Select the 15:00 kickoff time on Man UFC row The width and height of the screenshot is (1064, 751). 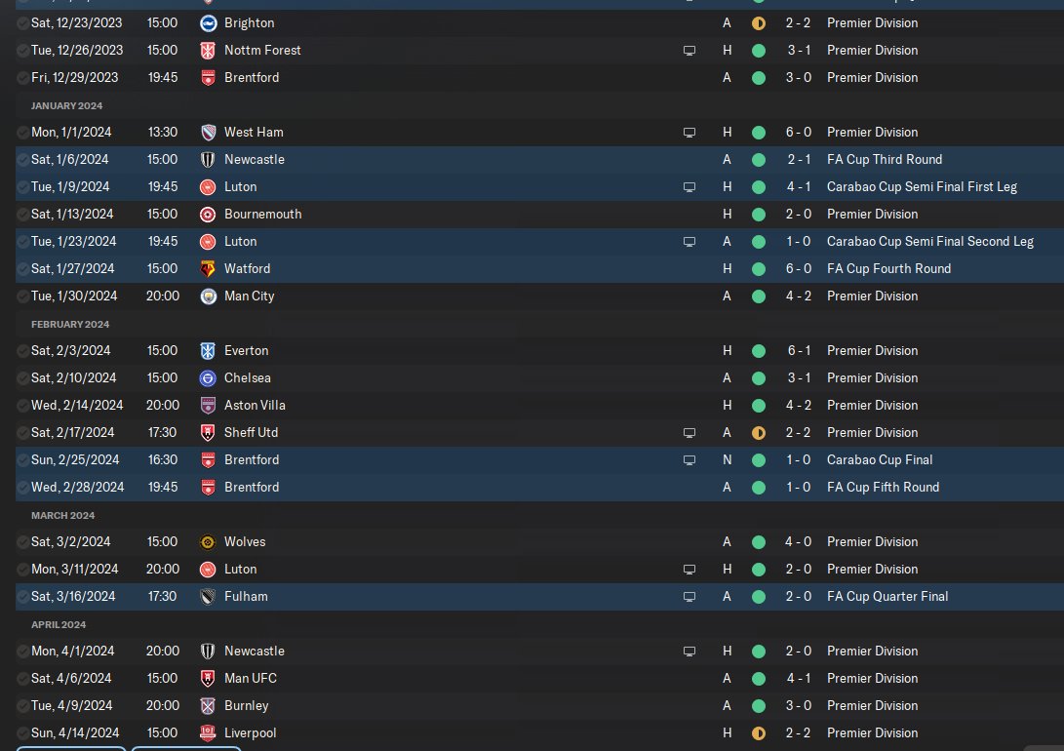click(163, 678)
